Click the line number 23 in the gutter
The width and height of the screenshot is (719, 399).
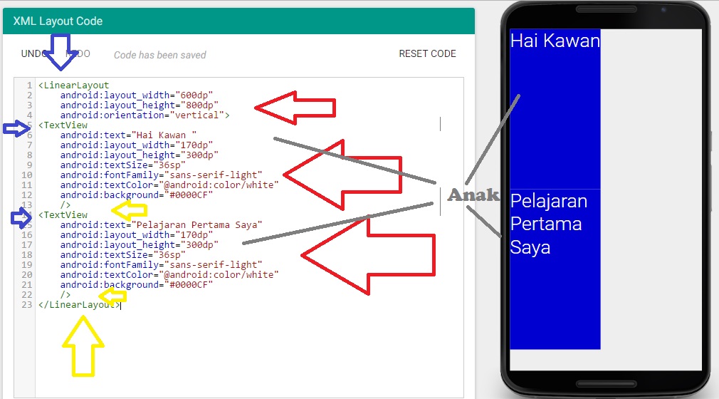(26, 305)
